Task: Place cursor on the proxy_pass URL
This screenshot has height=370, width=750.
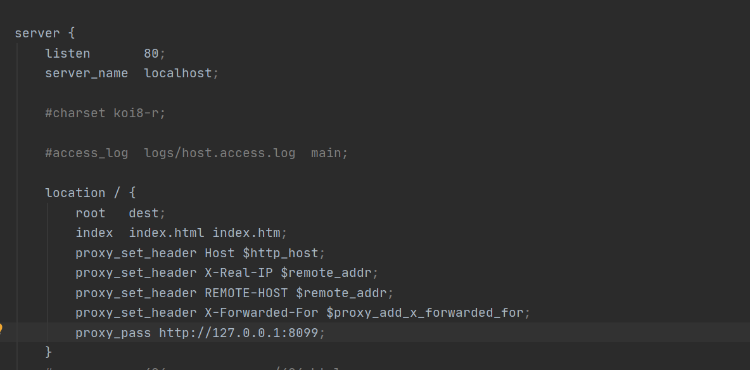Action: pos(239,333)
